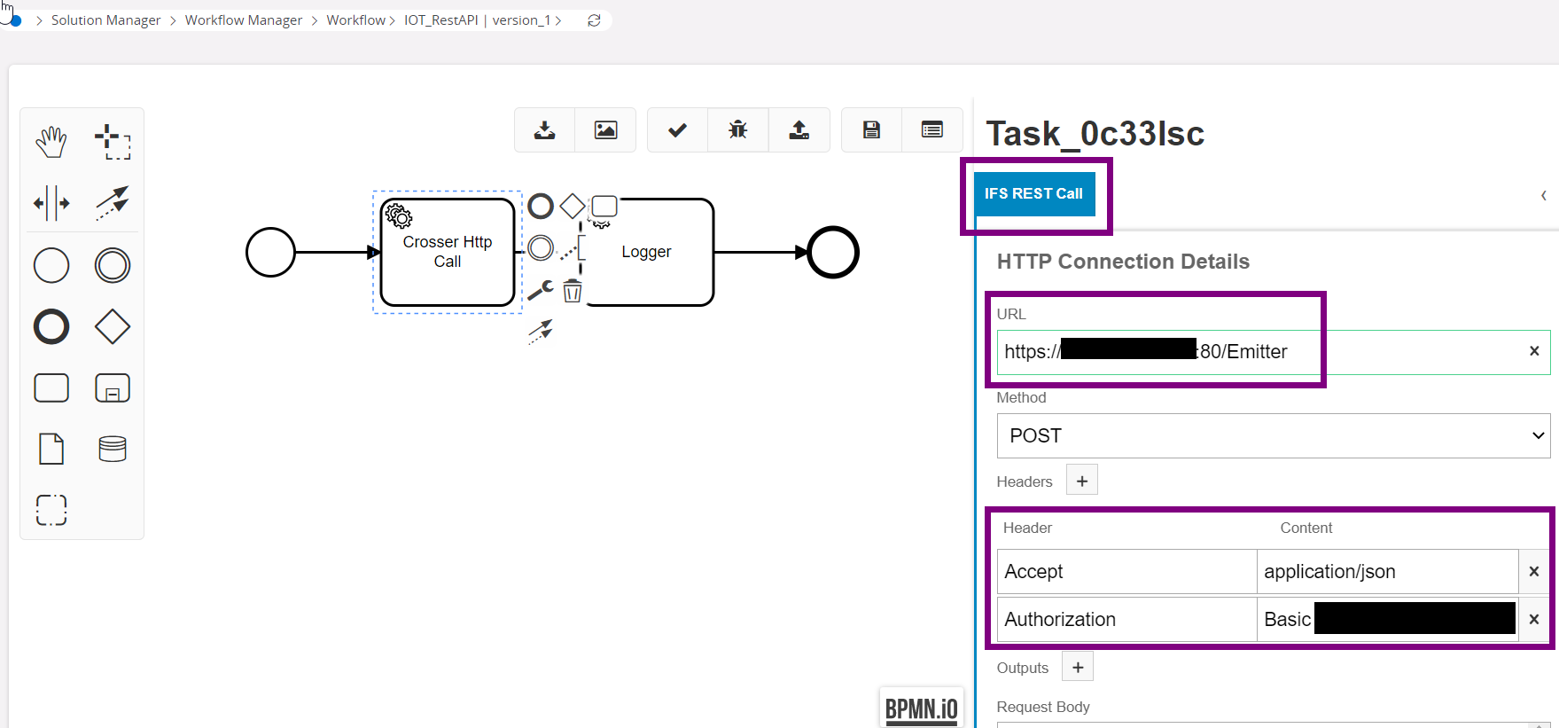
Task: Select the end event circle
Action: pos(834,253)
